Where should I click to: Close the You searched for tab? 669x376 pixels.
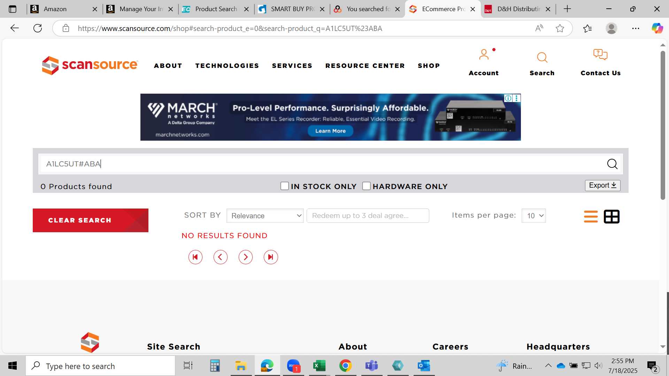397,9
